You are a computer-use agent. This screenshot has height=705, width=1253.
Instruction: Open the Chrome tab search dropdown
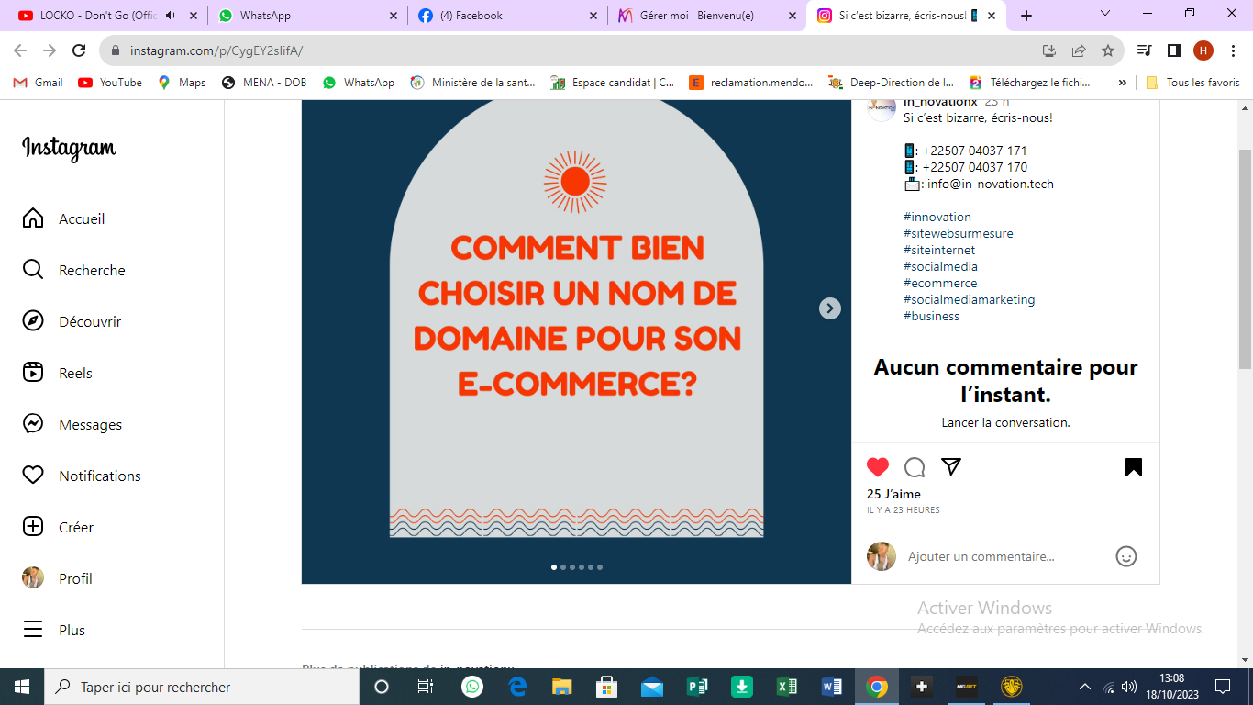(1105, 14)
